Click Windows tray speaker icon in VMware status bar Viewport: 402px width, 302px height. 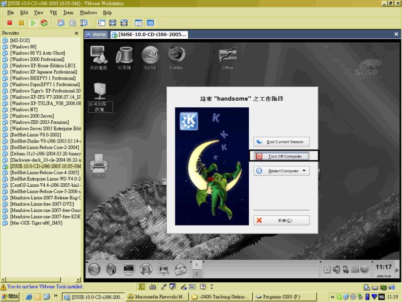click(x=391, y=287)
